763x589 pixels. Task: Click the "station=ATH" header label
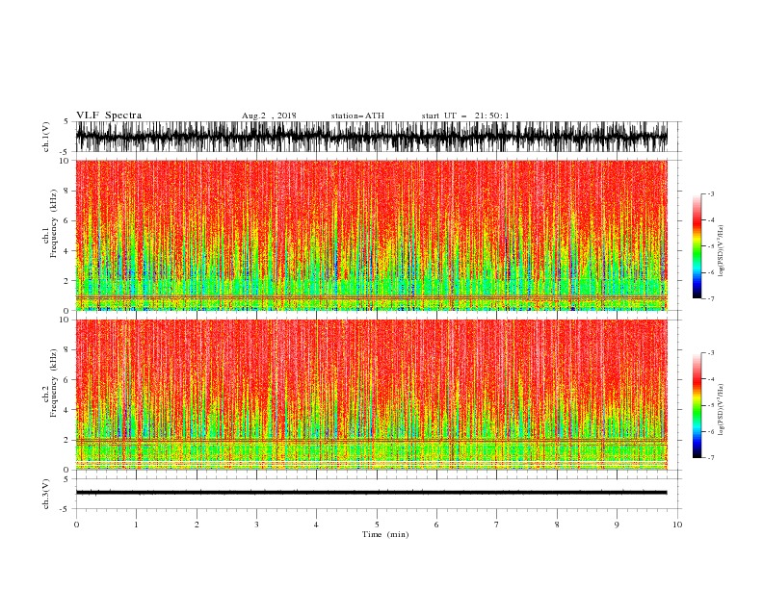pos(357,115)
